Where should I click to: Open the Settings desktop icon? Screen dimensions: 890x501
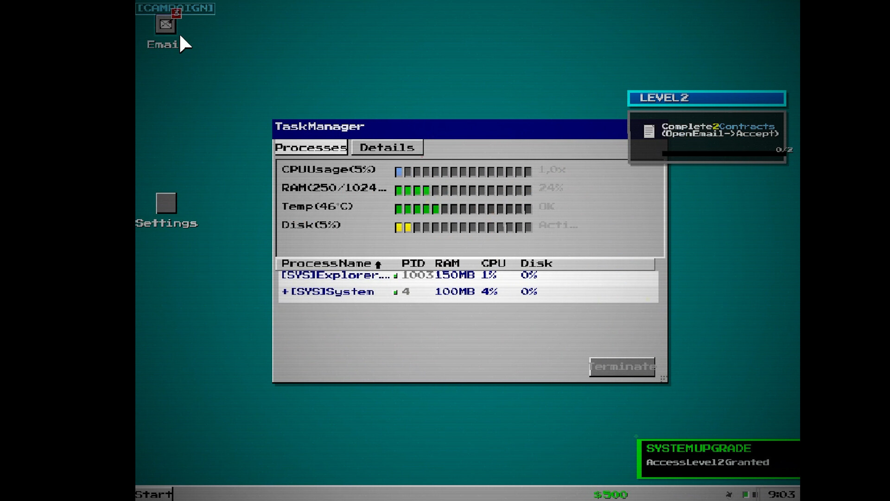click(x=166, y=203)
